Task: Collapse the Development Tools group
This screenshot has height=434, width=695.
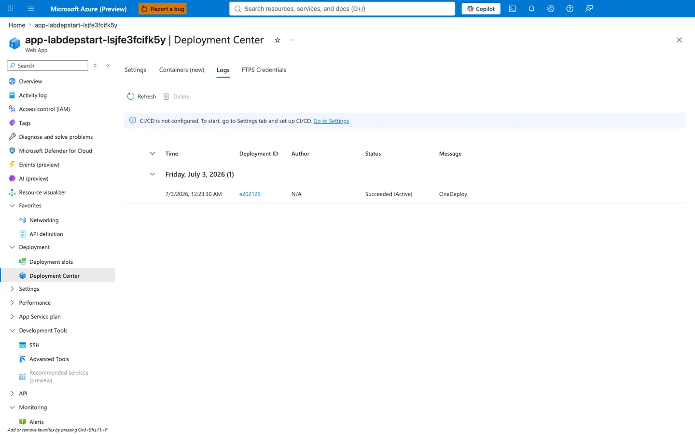Action: click(12, 331)
